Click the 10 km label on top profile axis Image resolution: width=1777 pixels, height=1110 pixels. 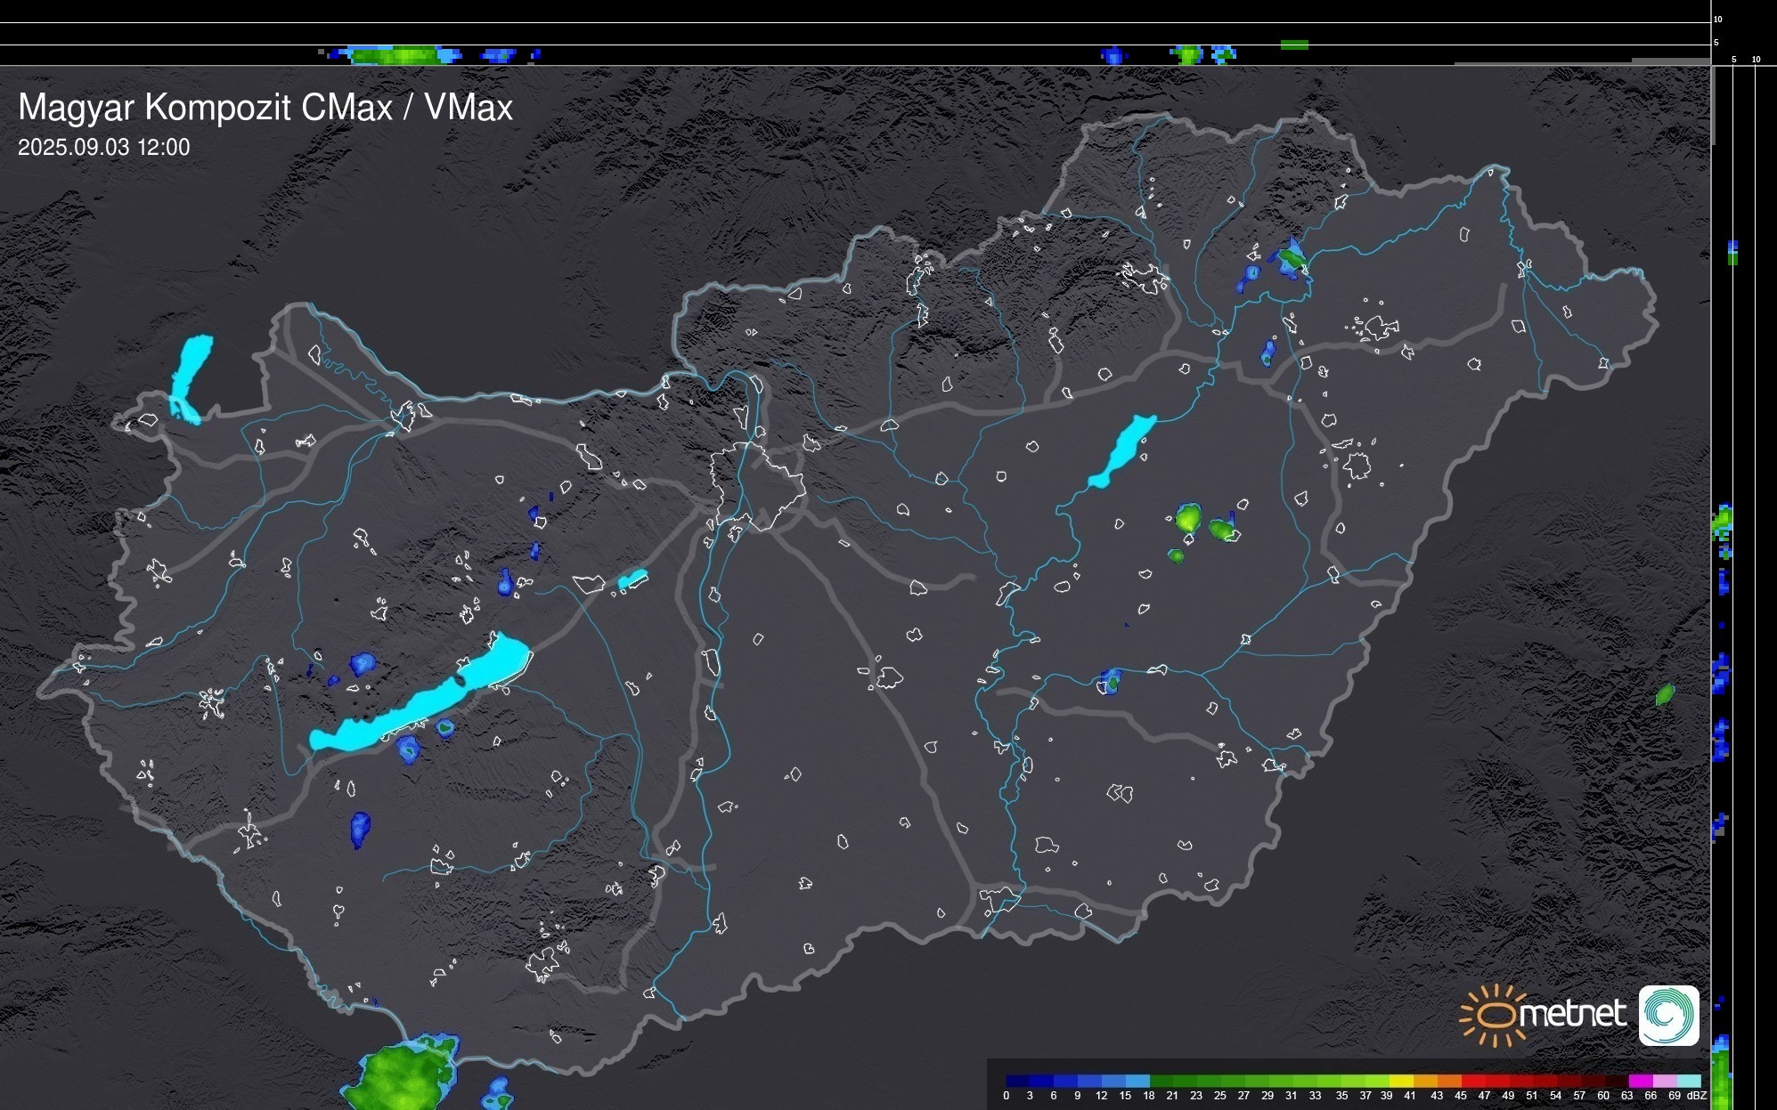pyautogui.click(x=1717, y=19)
